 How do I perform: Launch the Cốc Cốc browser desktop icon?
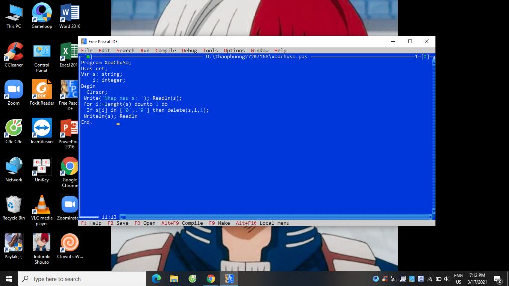click(x=14, y=131)
